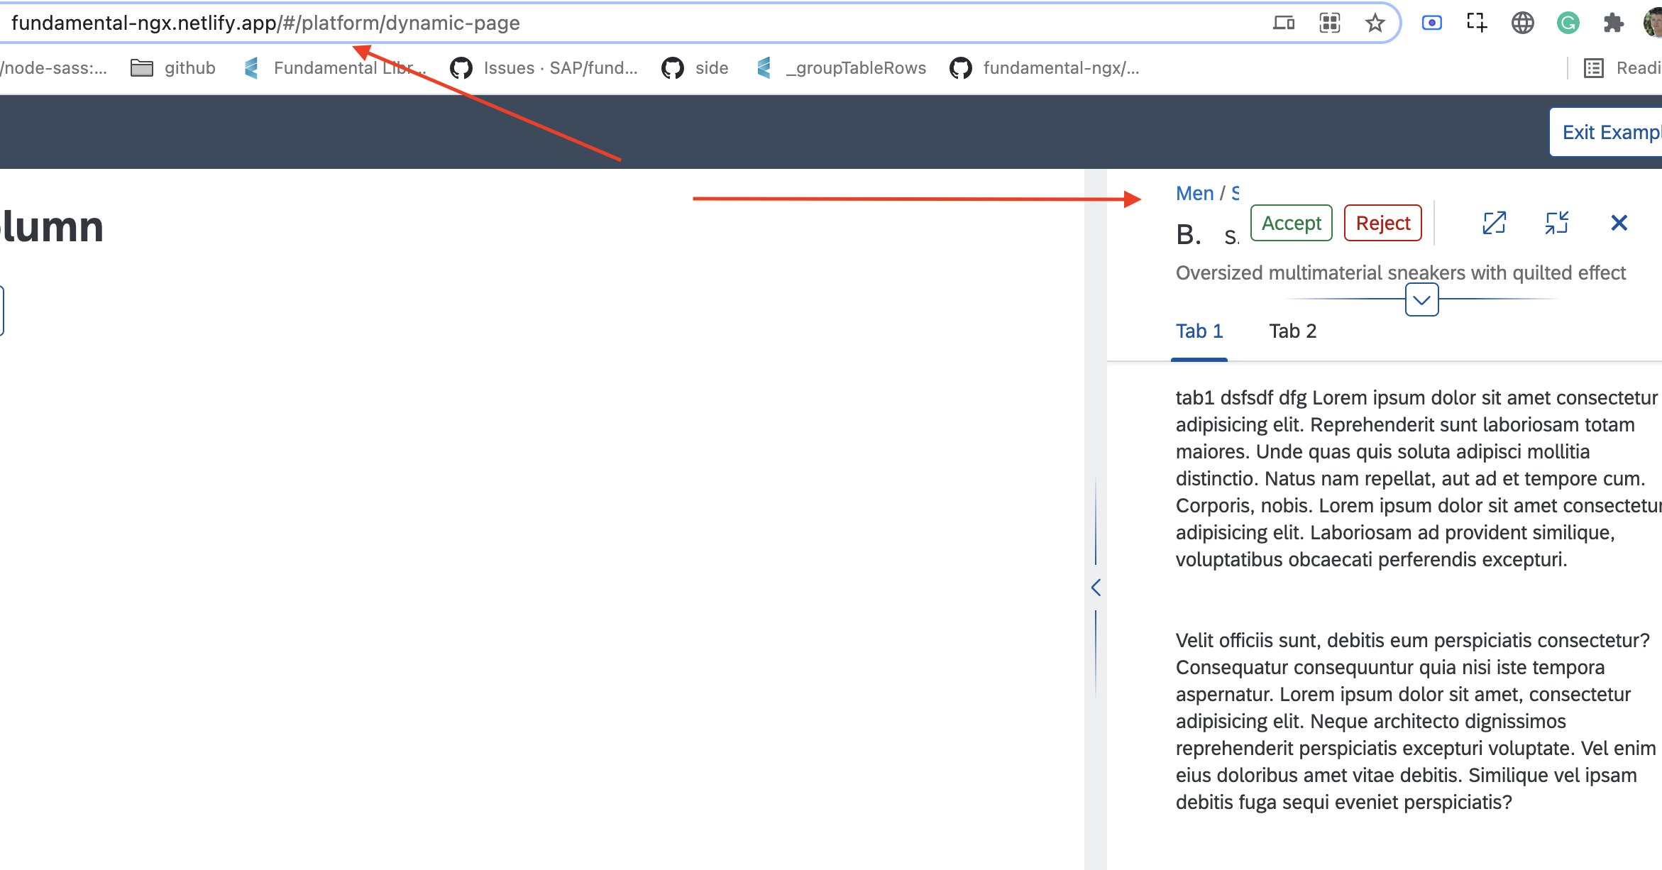Screen dimensions: 1662x870
Task: Click the QR code grid icon in address bar
Action: pyautogui.click(x=1330, y=23)
